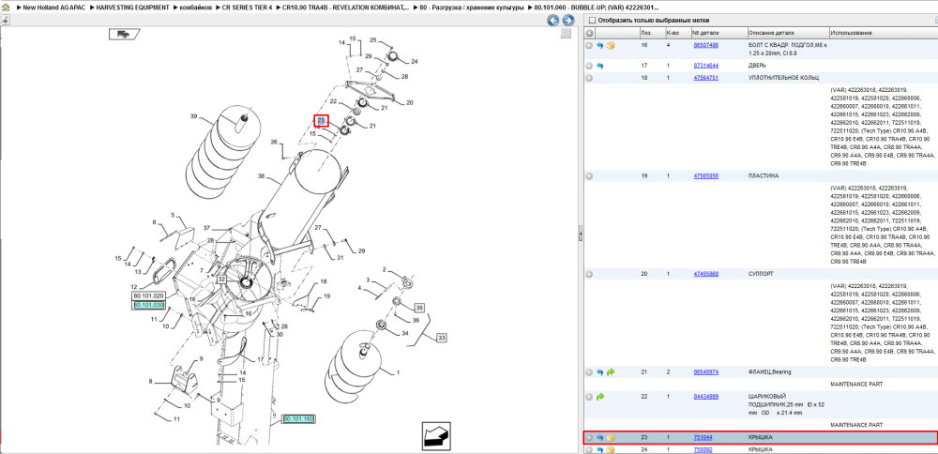The width and height of the screenshot is (938, 454).
Task: Click blue reply arrow in row 17
Action: pos(600,66)
